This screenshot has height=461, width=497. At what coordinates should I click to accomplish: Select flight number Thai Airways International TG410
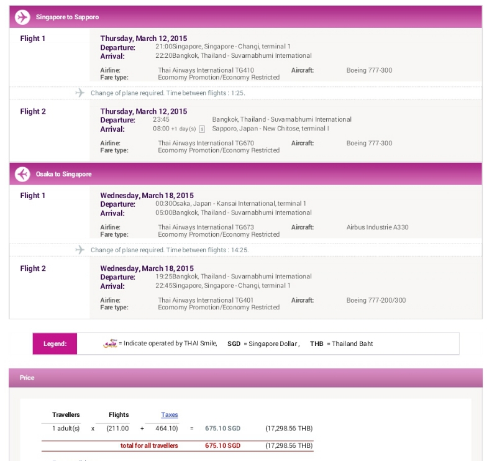point(206,70)
